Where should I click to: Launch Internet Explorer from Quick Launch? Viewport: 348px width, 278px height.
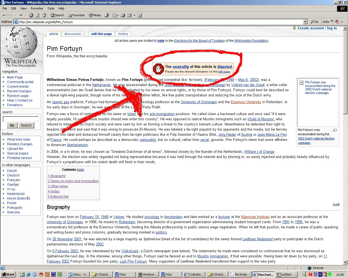coord(28,274)
